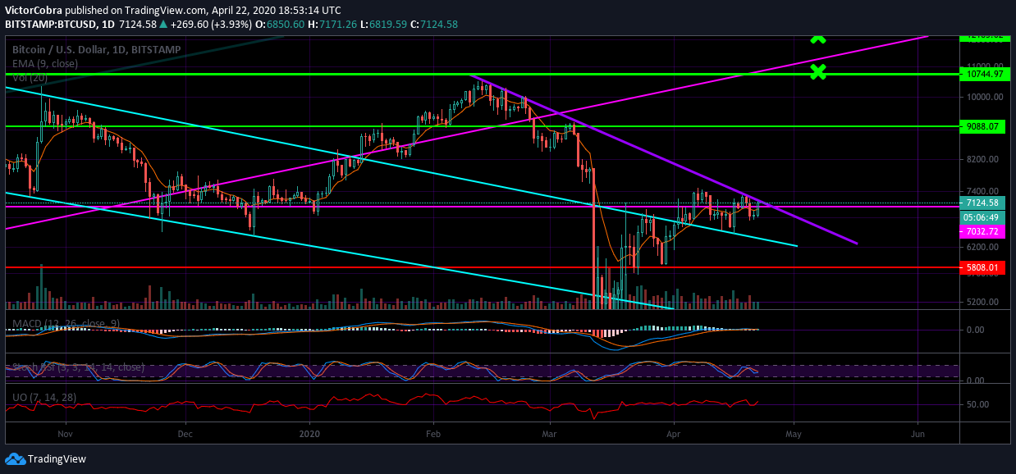This screenshot has width=1016, height=474.
Task: Click the 10000.00 price axis tick
Action: [986, 97]
